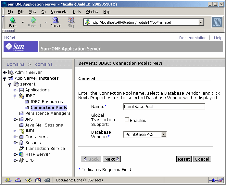
Task: Enable Global Transaction Support checkbox
Action: (127, 120)
